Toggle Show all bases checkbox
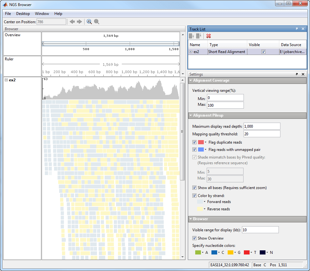This screenshot has height=271, width=310. (x=194, y=188)
